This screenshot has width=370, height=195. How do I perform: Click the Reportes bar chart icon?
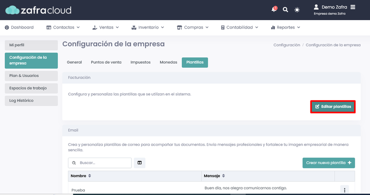tap(273, 27)
